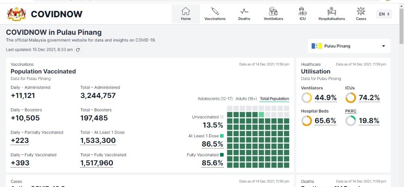
Task: Click the Malaysia coat of arms logo
Action: pyautogui.click(x=16, y=14)
